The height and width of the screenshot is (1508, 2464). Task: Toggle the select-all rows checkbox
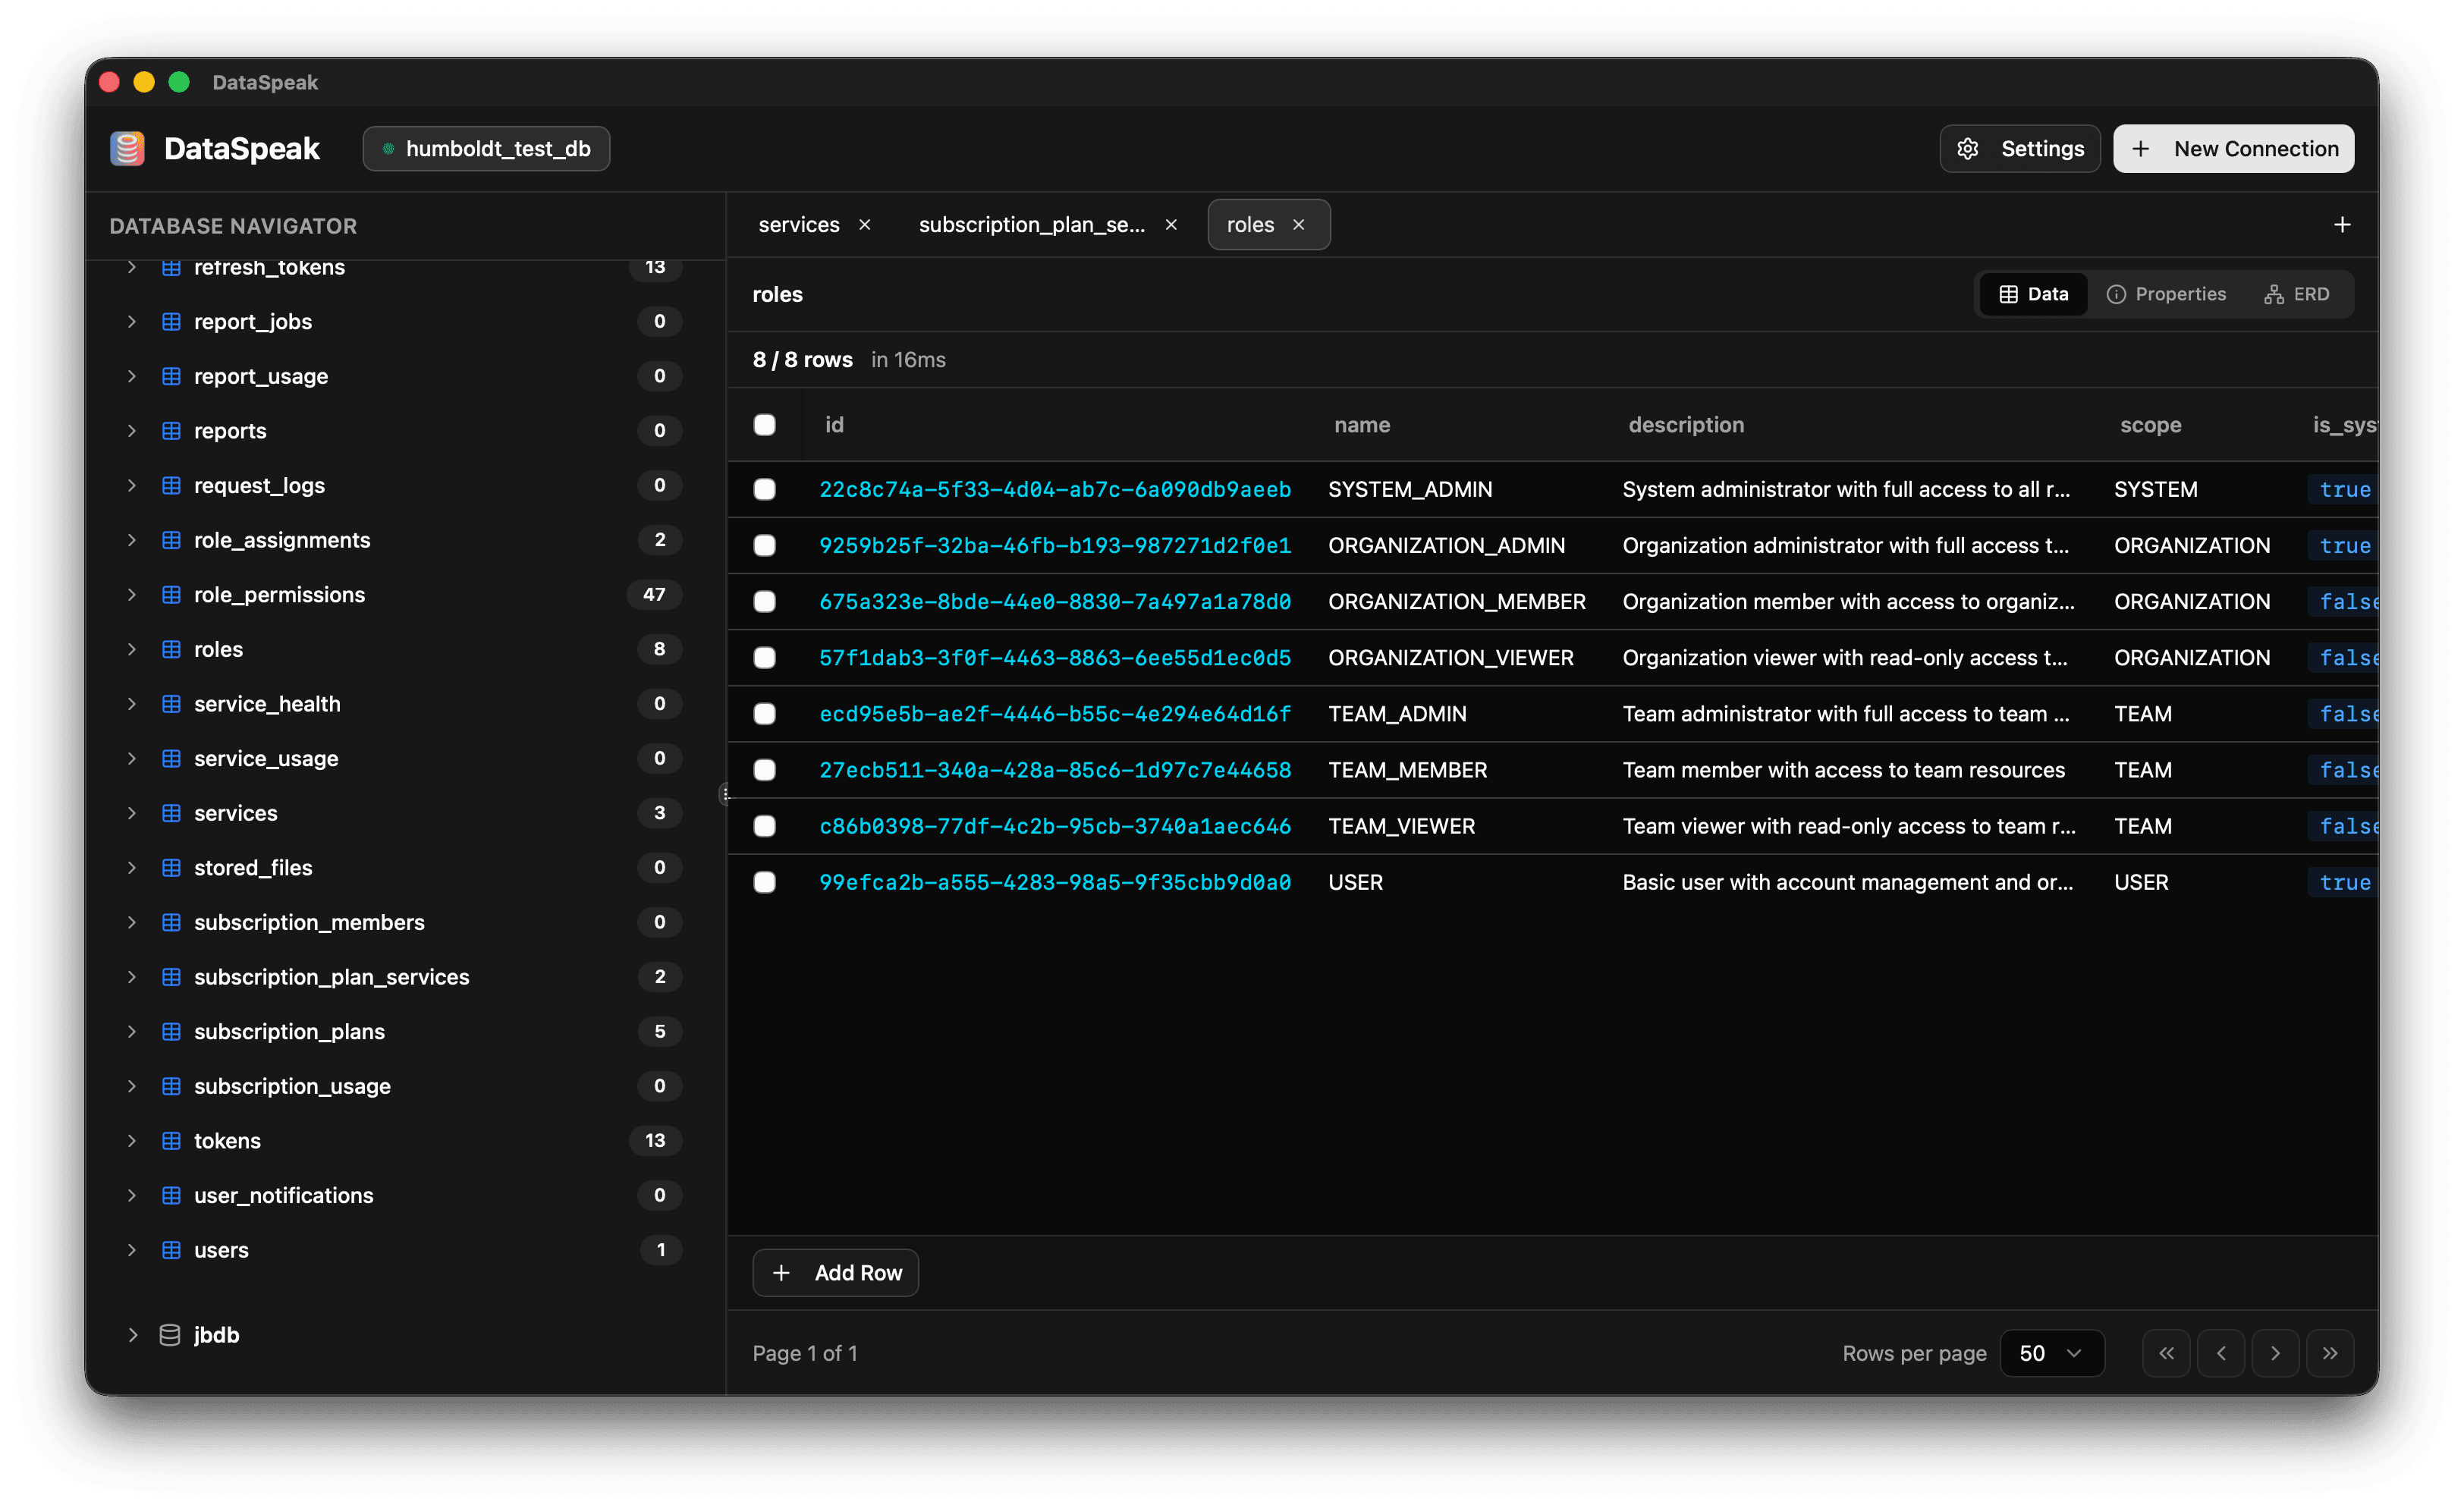click(765, 425)
